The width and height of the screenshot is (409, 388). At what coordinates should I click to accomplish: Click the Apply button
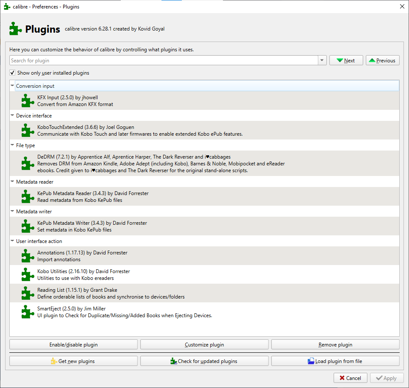387,378
